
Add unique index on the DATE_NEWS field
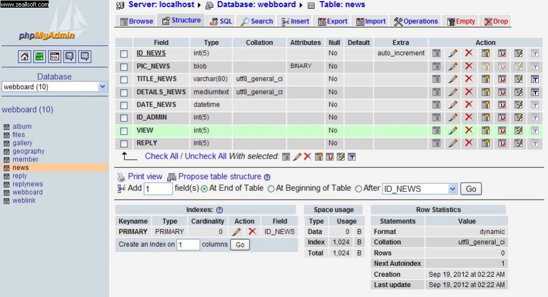point(502,104)
